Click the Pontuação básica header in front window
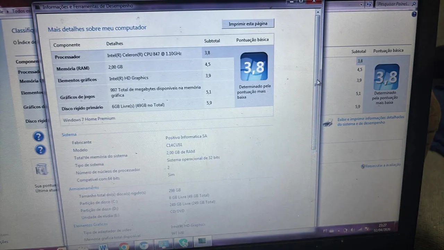444x250 pixels. [x=253, y=40]
